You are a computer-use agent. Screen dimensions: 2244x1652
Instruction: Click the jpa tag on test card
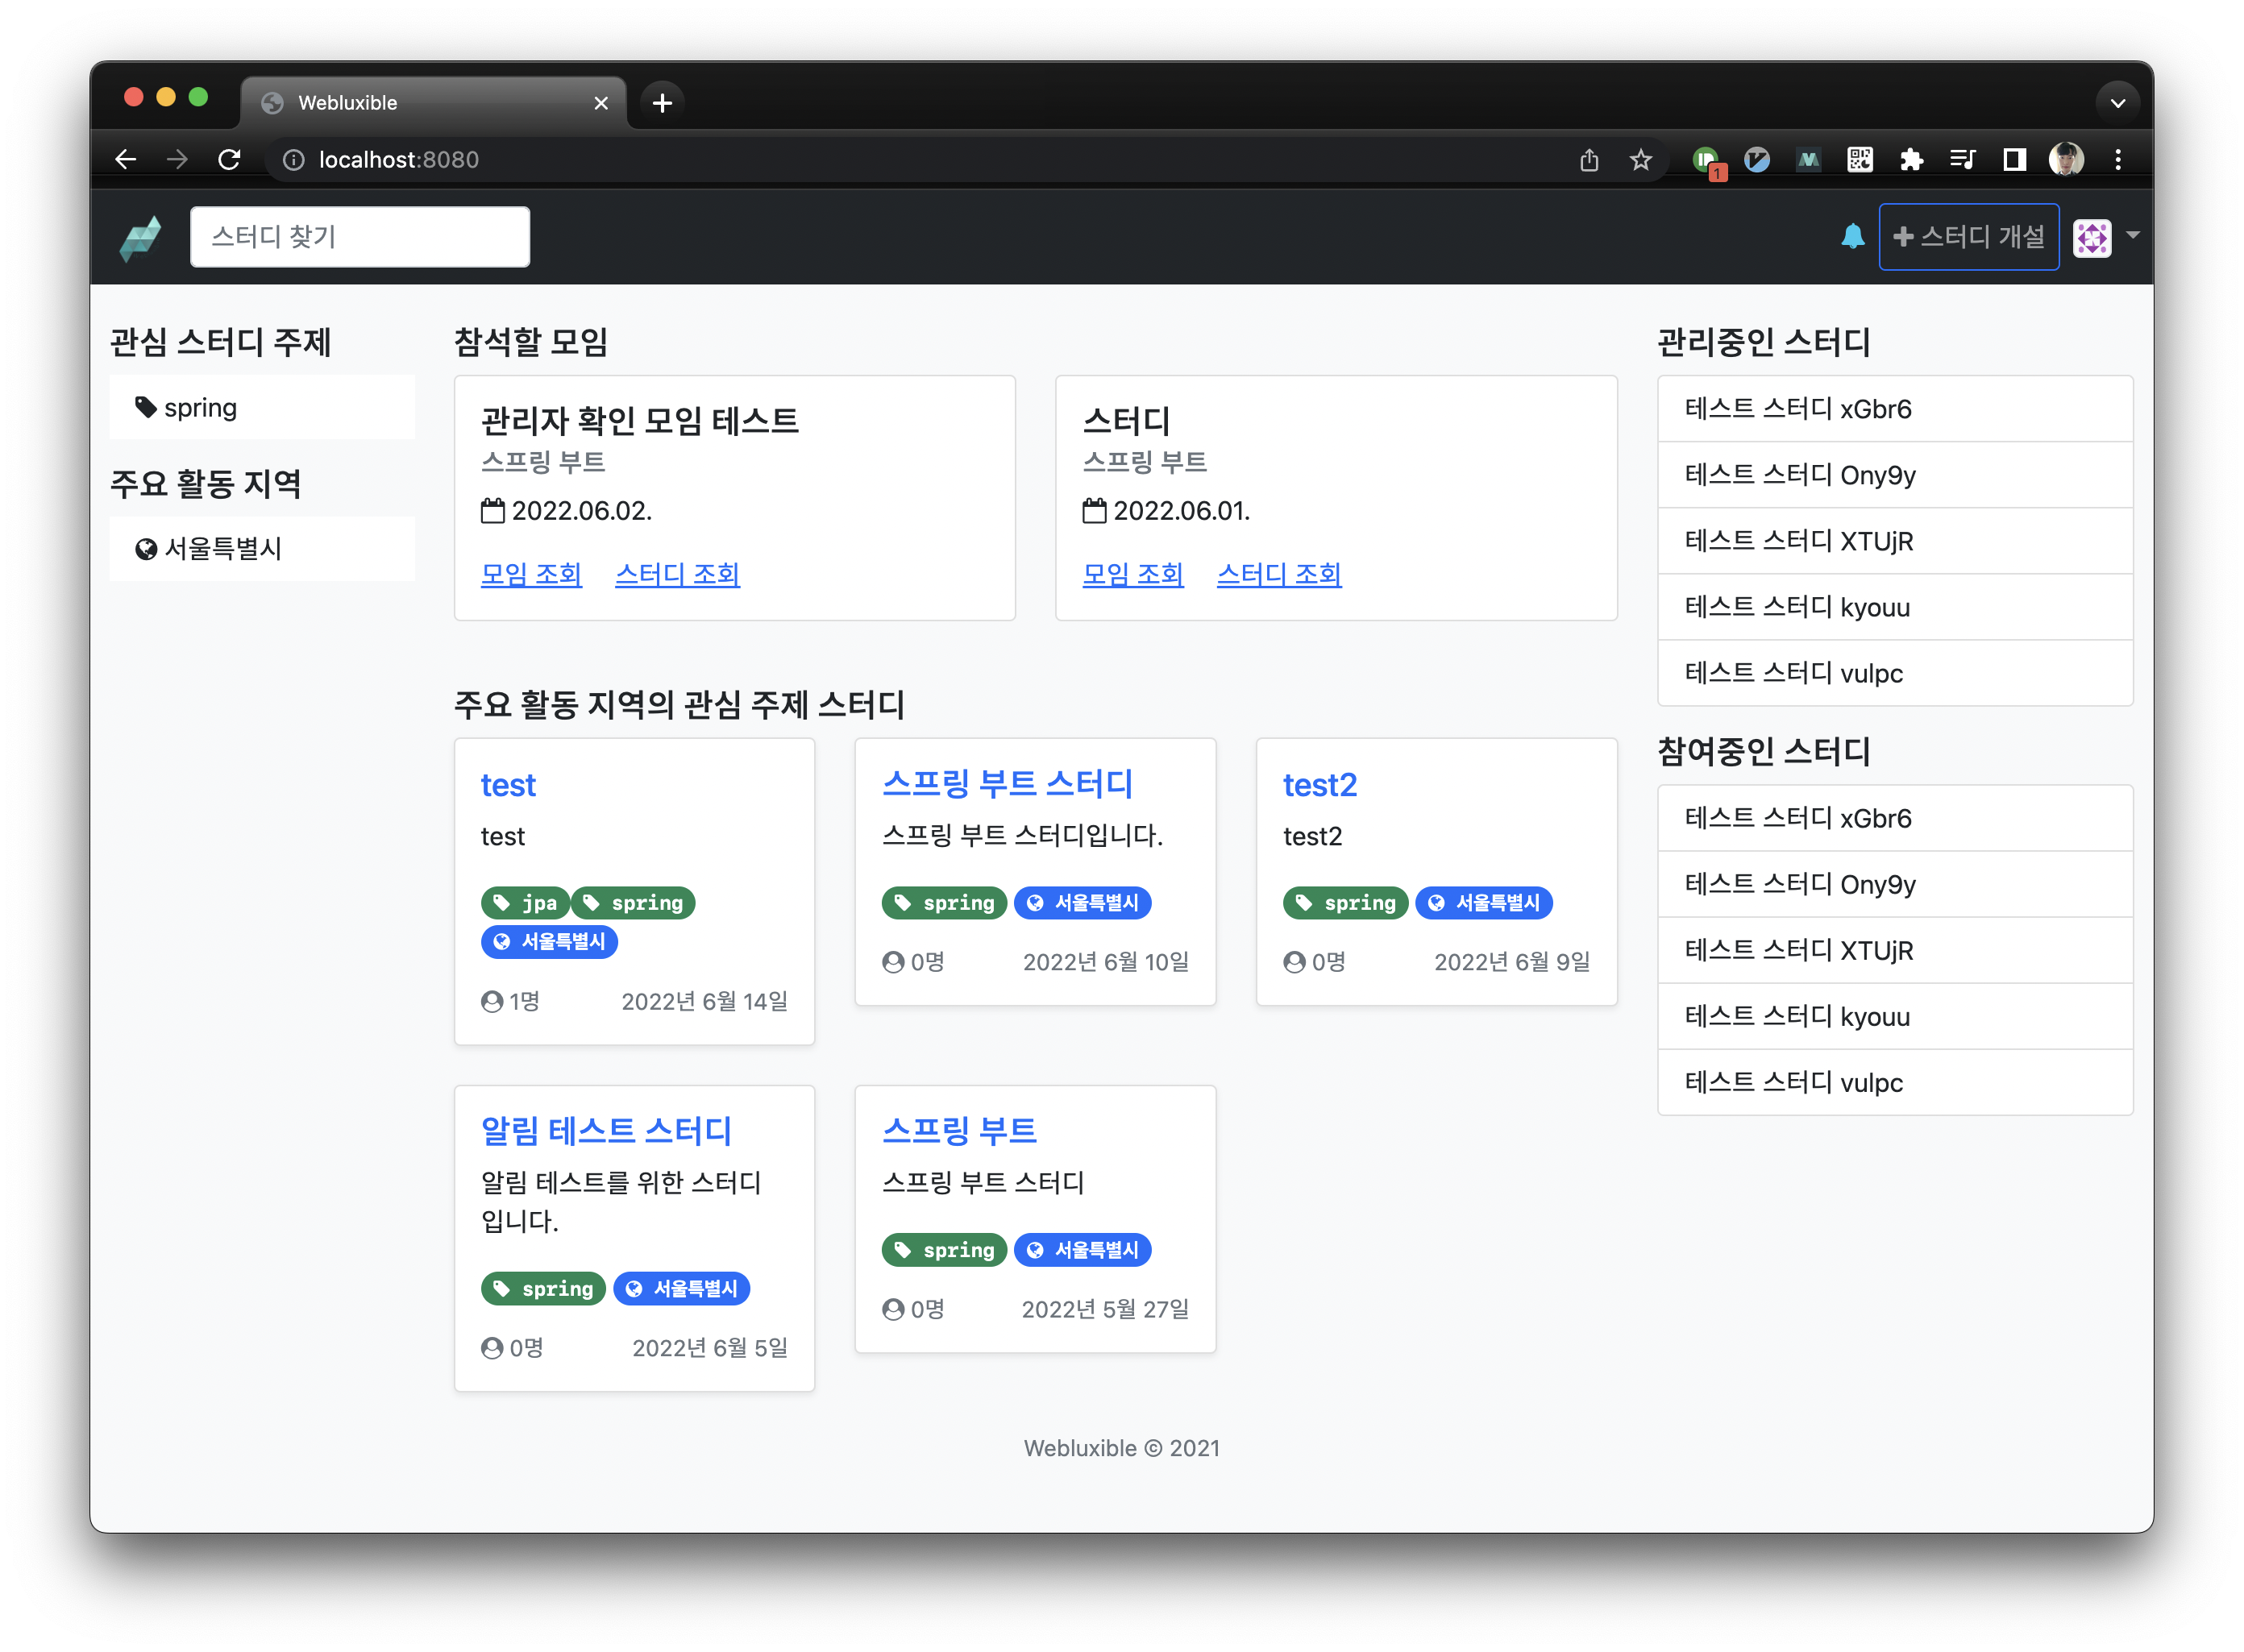click(x=526, y=903)
